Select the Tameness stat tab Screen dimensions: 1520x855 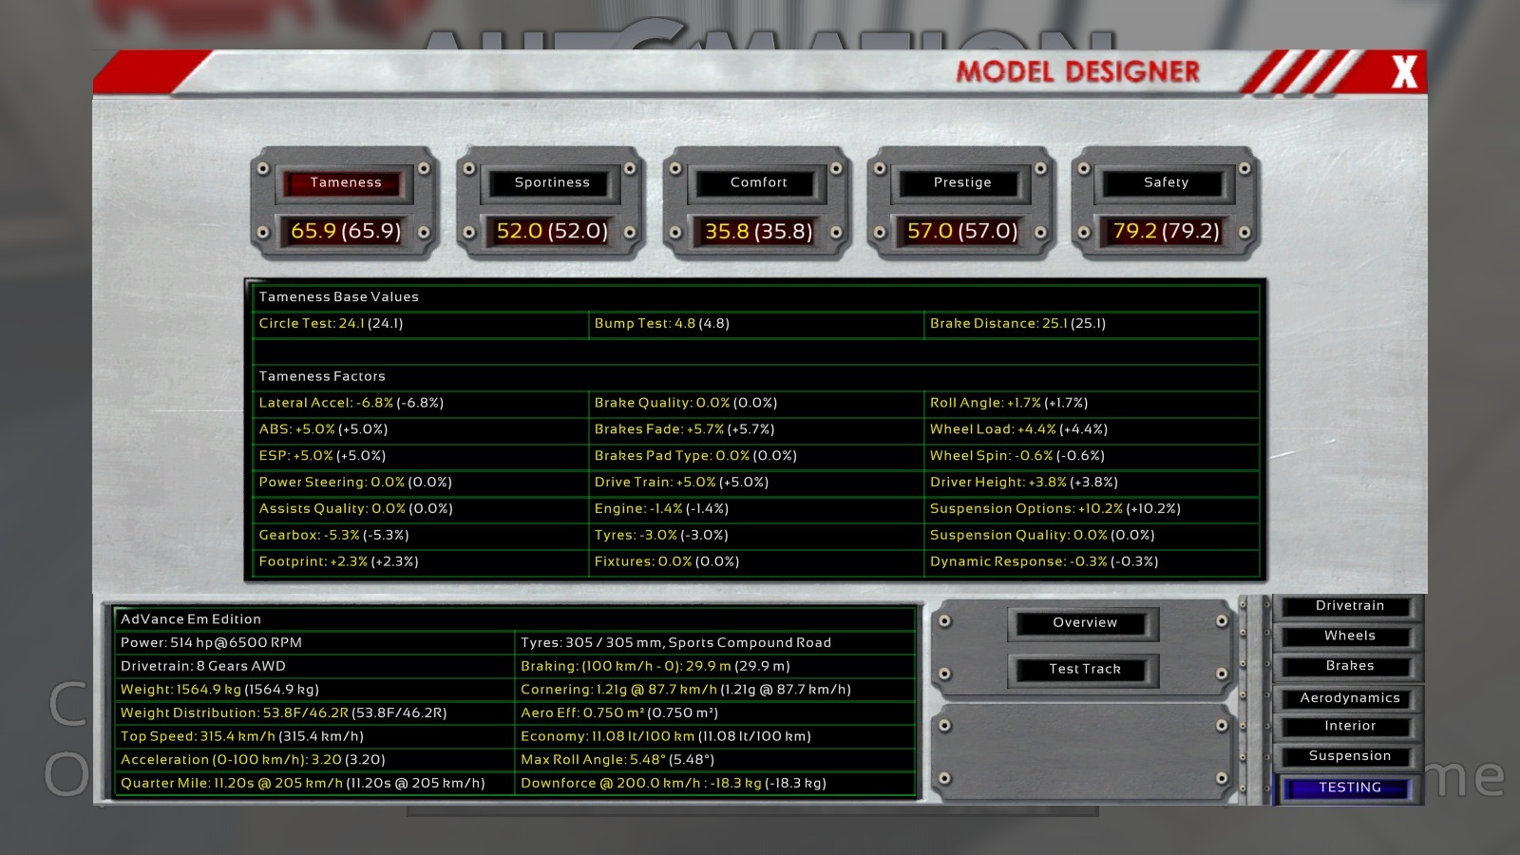coord(345,182)
